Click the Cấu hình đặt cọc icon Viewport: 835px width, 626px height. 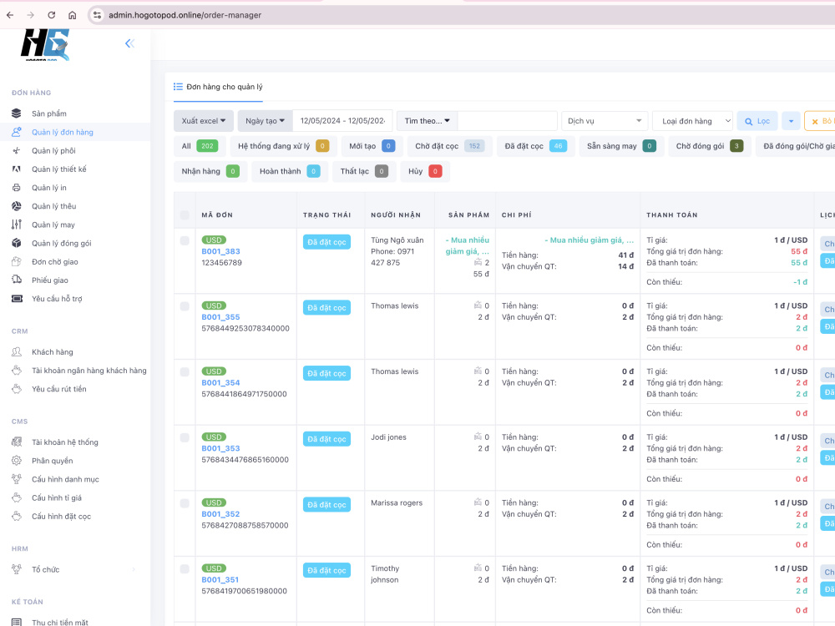point(17,517)
